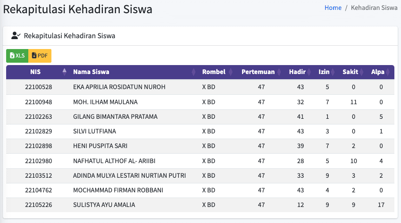Sort by the Hadir column sort arrows

point(309,72)
